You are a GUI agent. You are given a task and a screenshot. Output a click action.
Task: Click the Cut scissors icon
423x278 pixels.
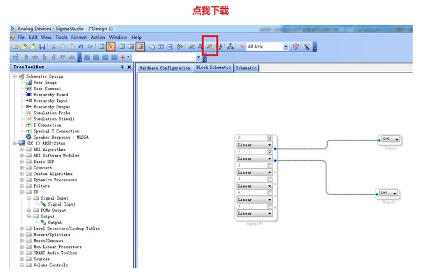click(x=54, y=46)
